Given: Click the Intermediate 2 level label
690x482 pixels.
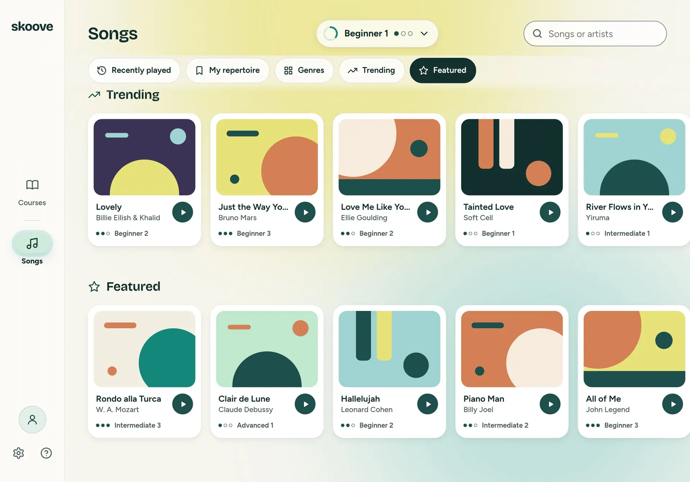Looking at the screenshot, I should click(505, 425).
